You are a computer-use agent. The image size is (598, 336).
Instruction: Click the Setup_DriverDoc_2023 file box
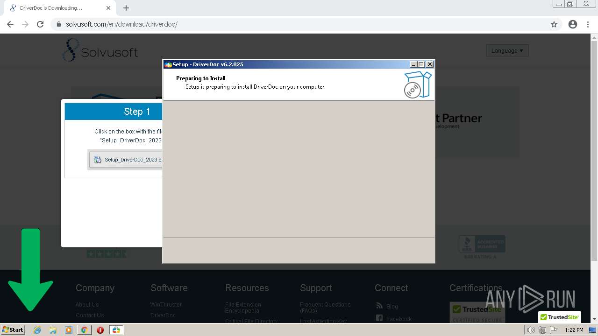click(126, 160)
